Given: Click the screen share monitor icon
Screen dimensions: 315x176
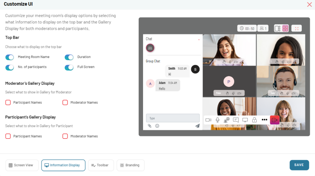Looking at the screenshot, I should (245, 120).
